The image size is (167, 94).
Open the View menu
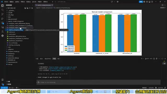coord(23,2)
